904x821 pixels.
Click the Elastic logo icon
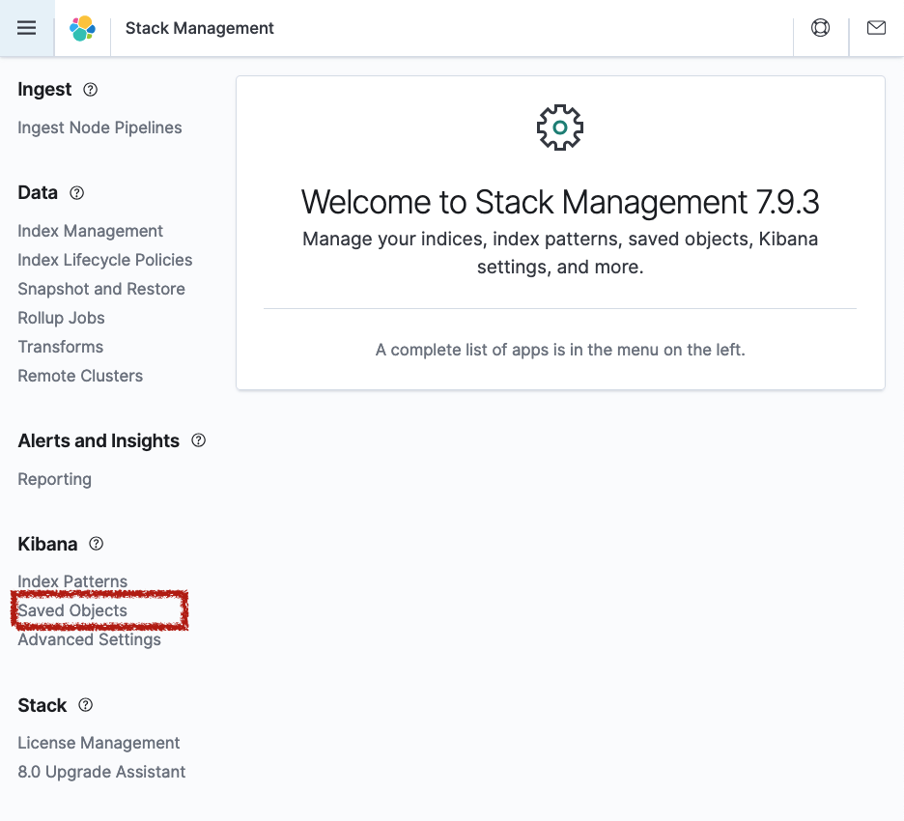tap(82, 28)
